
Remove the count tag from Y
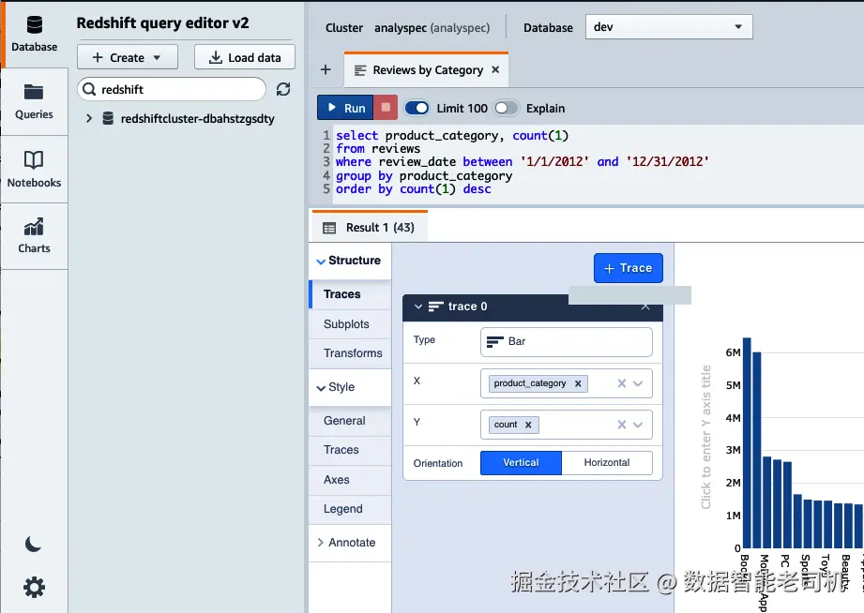point(528,425)
